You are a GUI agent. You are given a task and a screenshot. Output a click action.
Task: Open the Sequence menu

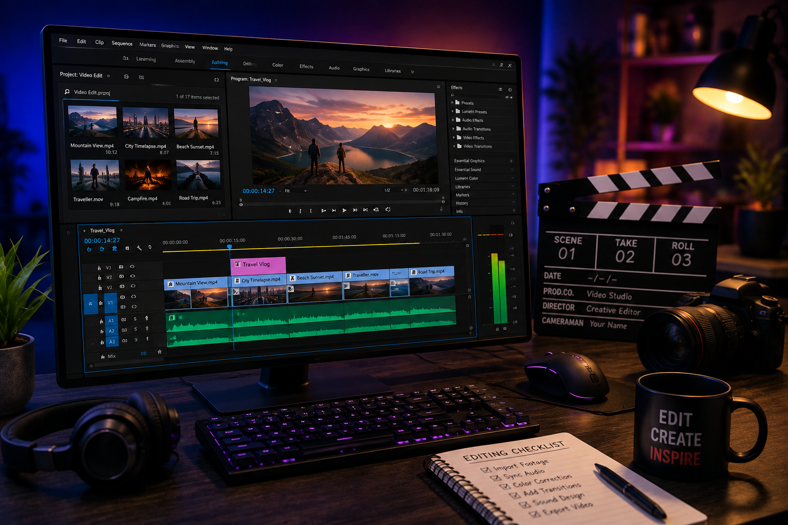coord(122,44)
